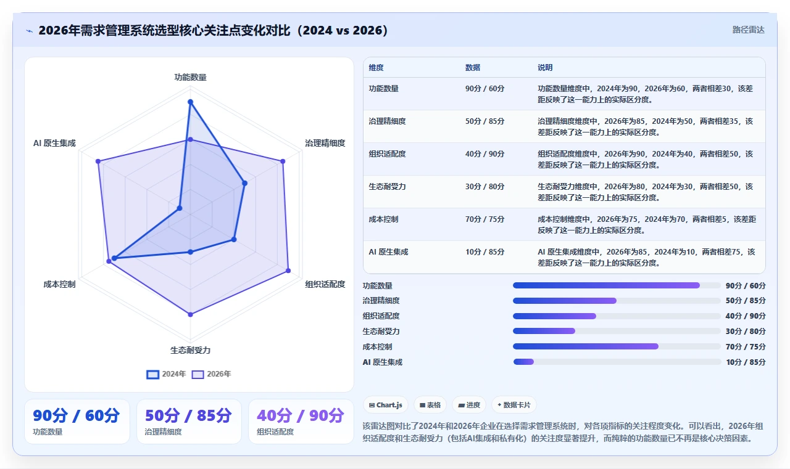Screen dimensions: 790x469
Task: Click the 2026年 生态耐受力 radar data point
Action: [x=190, y=314]
